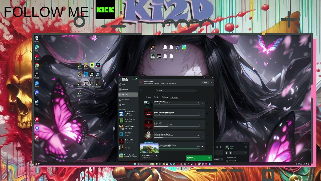Screen dimensions: 321x181
Task: Launch Google Chrome from the desktop
Action: coord(37,66)
